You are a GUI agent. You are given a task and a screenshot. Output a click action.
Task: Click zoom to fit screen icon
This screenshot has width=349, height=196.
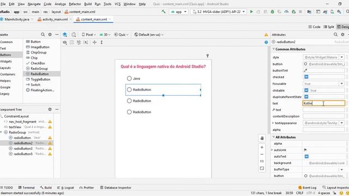[x=262, y=168]
